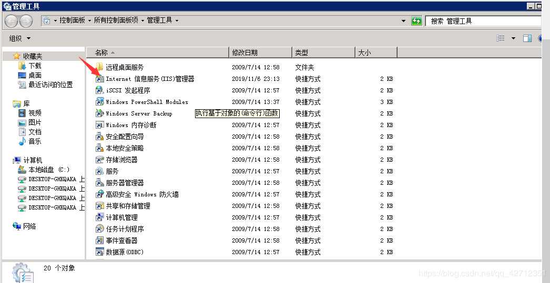This screenshot has width=550, height=283.
Task: Select 计算机 in navigation pane
Action: pyautogui.click(x=33, y=160)
